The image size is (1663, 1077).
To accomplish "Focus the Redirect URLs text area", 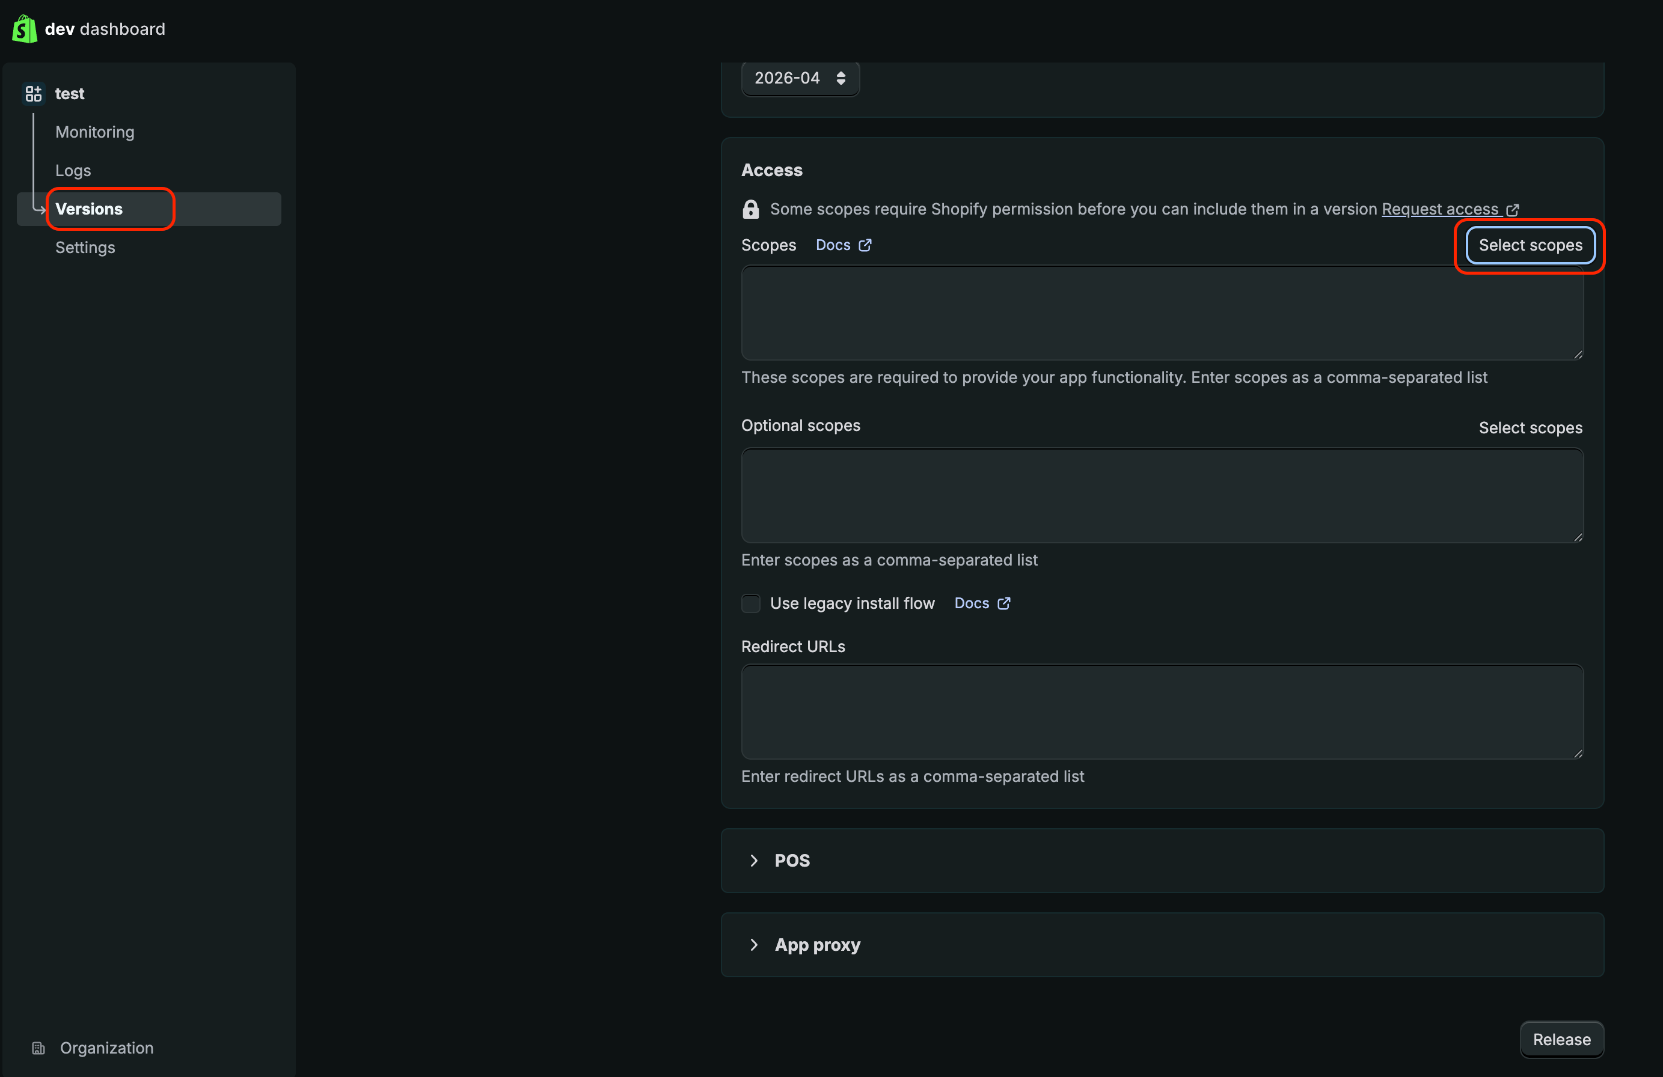I will pos(1162,712).
